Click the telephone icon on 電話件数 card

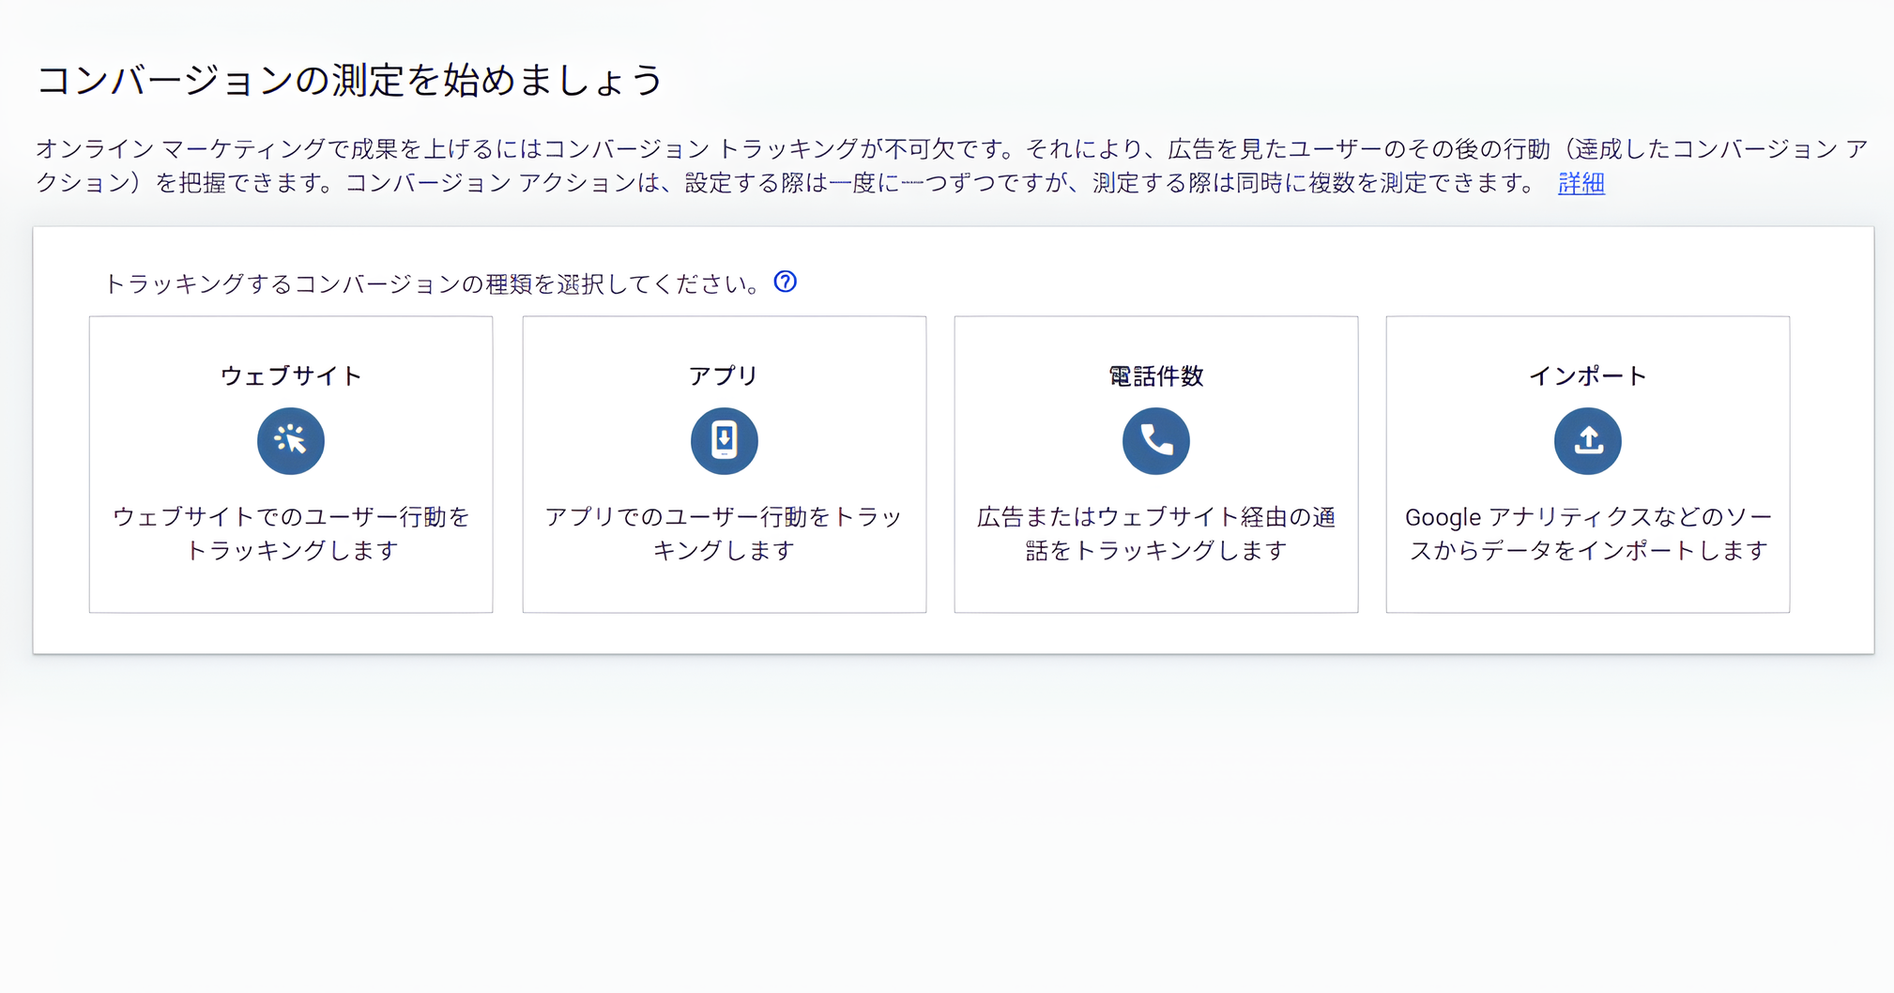pyautogui.click(x=1155, y=440)
